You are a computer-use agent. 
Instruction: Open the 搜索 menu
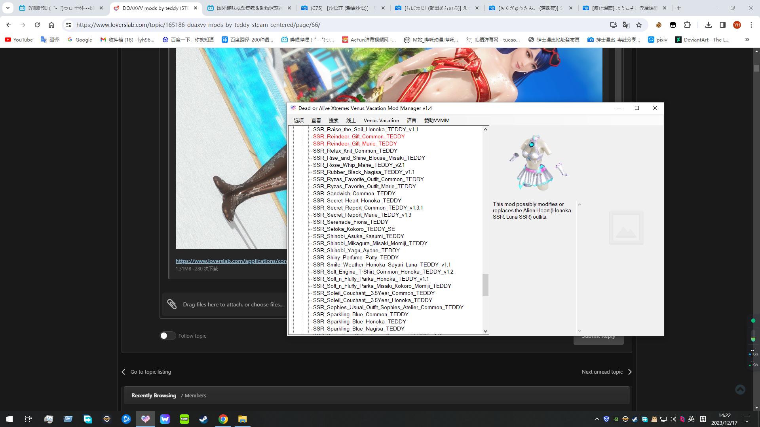click(x=333, y=121)
